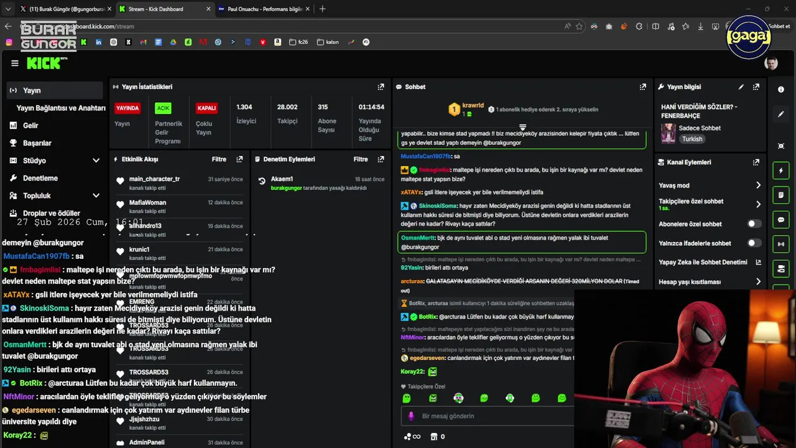Pop out the Yayın İstatistikleri panel

point(381,87)
